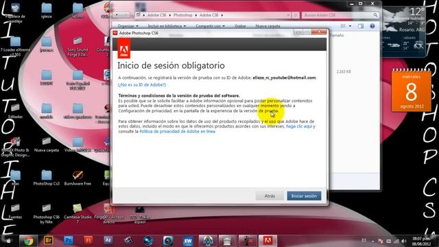Screen dimensions: 439x247
Task: Select the '7 Loader eXtreme' desktop folder
Action: tap(15, 47)
